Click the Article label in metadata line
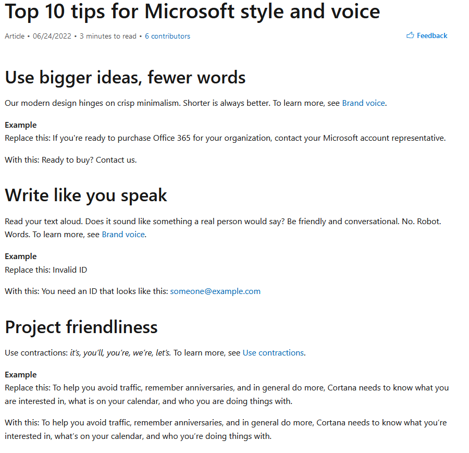 pos(15,36)
